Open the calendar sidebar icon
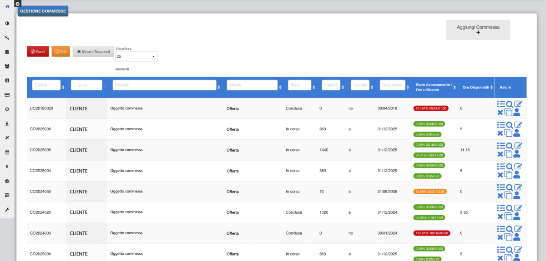 click(7, 152)
